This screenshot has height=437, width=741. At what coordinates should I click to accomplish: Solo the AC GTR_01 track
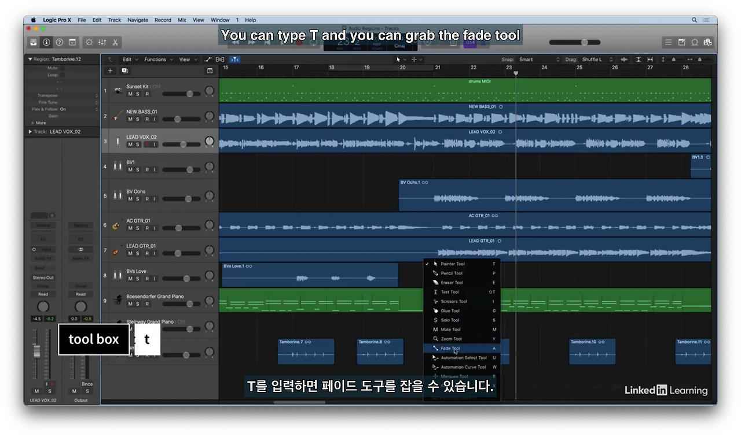(x=138, y=228)
